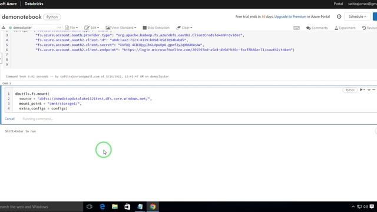The width and height of the screenshot is (377, 212).
Task: Show hidden system tray icons
Action: (x=353, y=207)
